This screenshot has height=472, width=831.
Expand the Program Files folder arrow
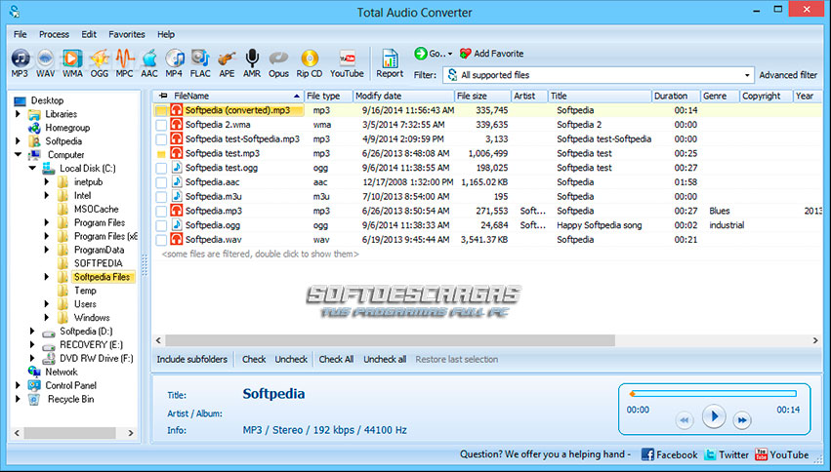[x=47, y=222]
